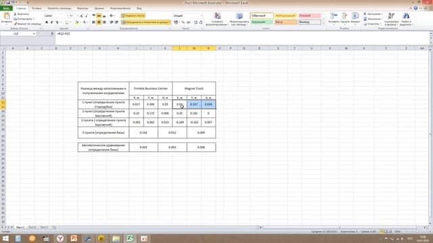Open the Вид ribbon tab
This screenshot has width=433, height=243.
tap(139, 8)
